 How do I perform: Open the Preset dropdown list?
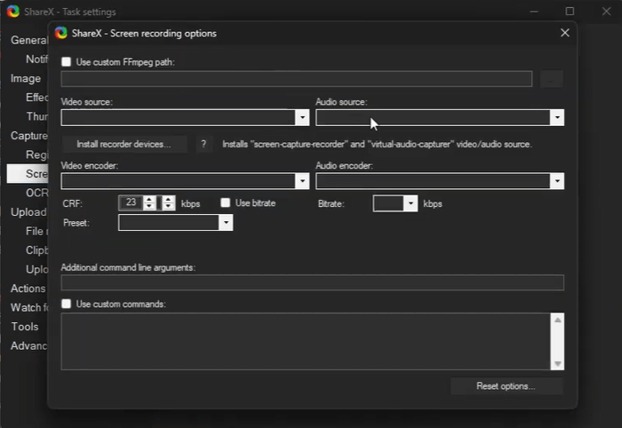pyautogui.click(x=226, y=223)
